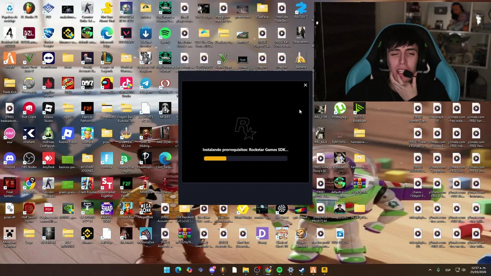Select the Fortnite desktop icon
Screen dimensions: 491x276
click(107, 161)
